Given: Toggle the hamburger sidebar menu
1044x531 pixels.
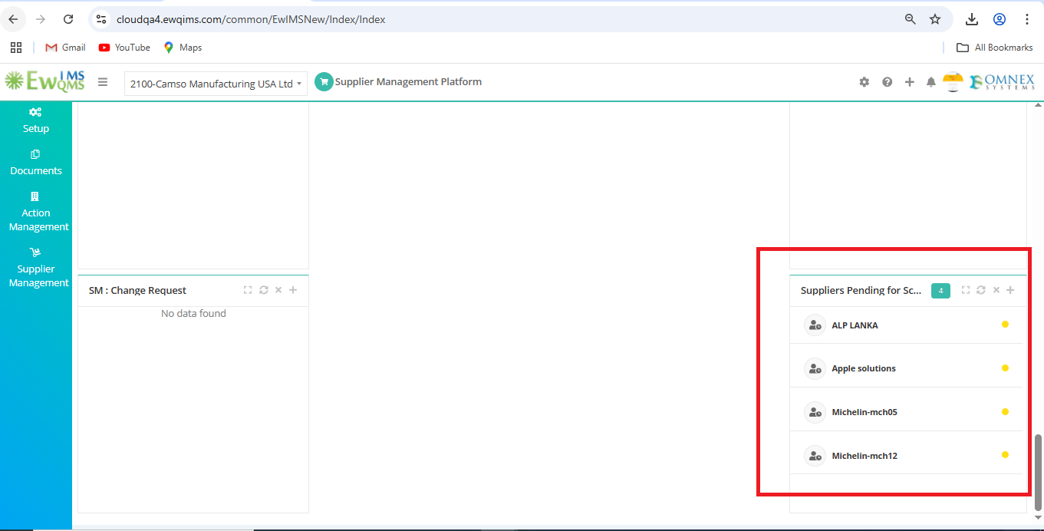Looking at the screenshot, I should coord(103,82).
